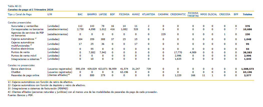Viewport: 263px width, 107px height.
Task: Select the 'Canales no presenciales' section label
Action: [21, 65]
